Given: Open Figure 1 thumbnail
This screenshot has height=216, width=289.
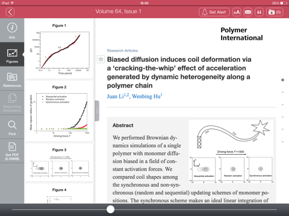Looking at the screenshot, I should 59,49.
